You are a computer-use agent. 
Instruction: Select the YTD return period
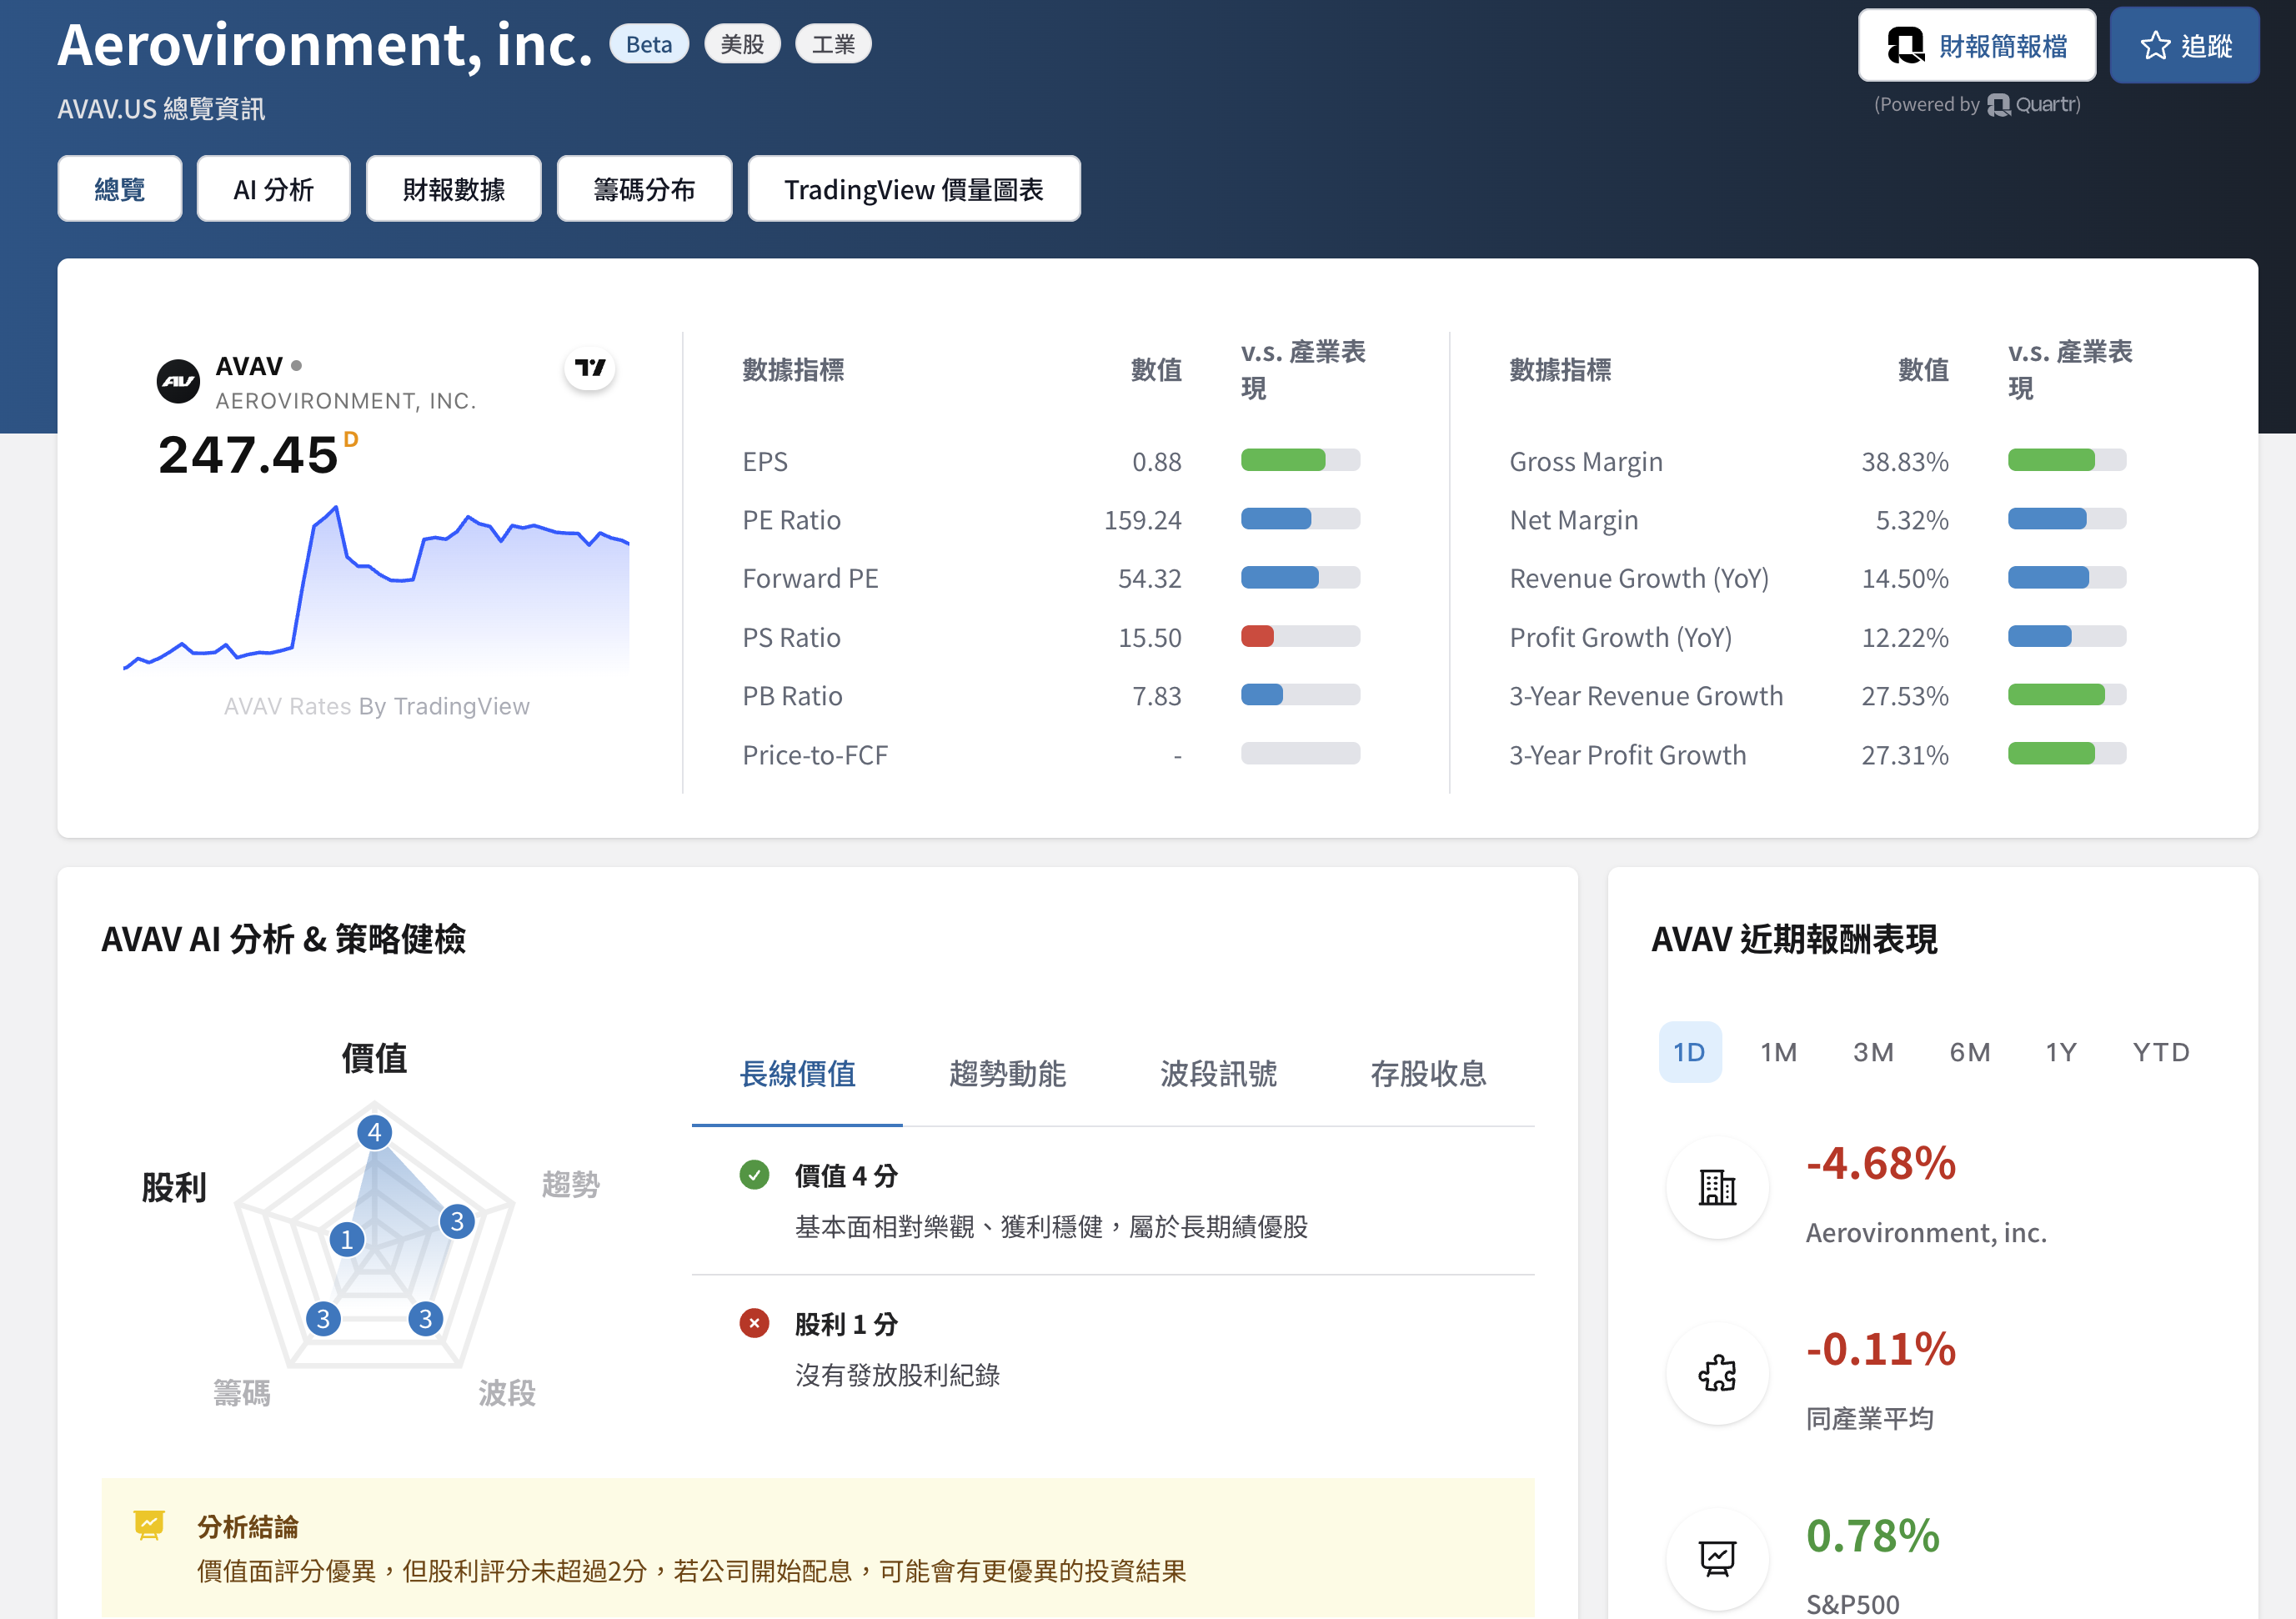click(2160, 1052)
